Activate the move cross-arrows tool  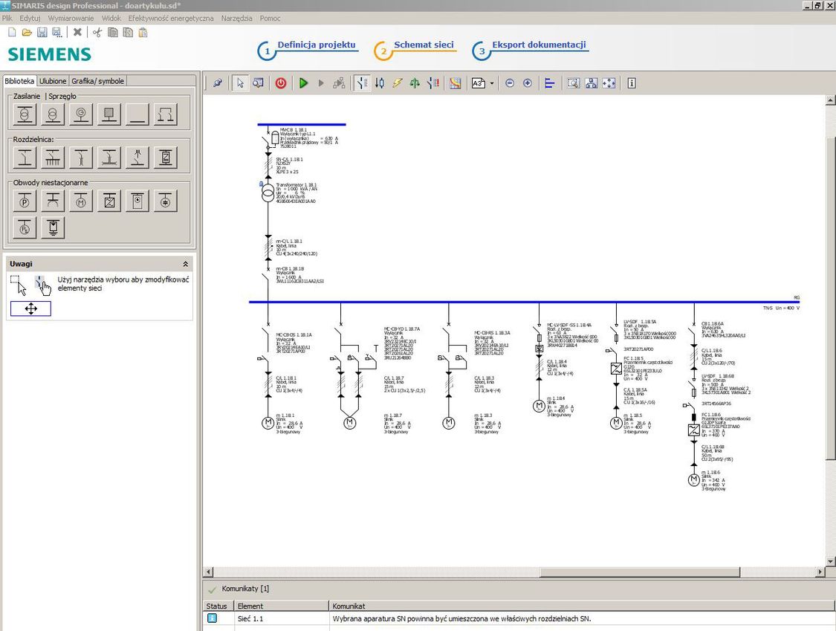[x=31, y=308]
